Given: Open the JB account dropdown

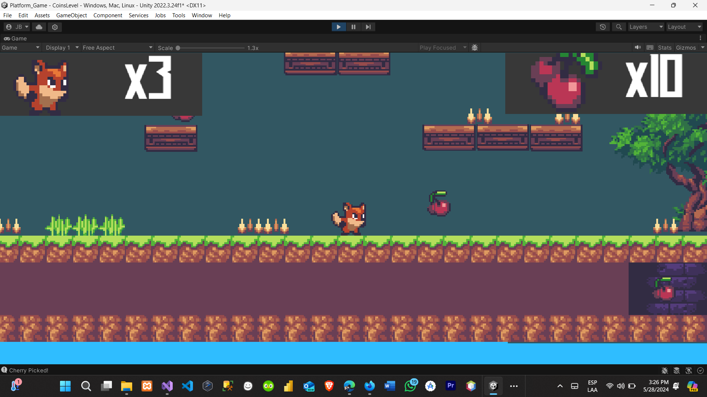Looking at the screenshot, I should click(17, 27).
